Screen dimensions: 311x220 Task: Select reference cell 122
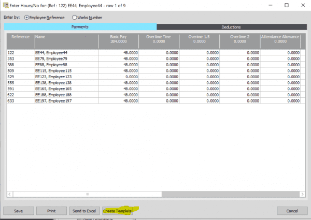21,53
